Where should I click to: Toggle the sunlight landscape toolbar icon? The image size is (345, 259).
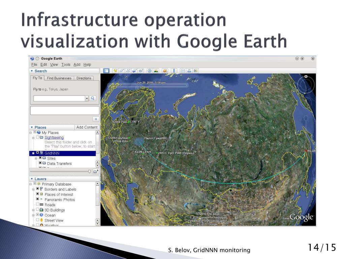[x=156, y=71]
